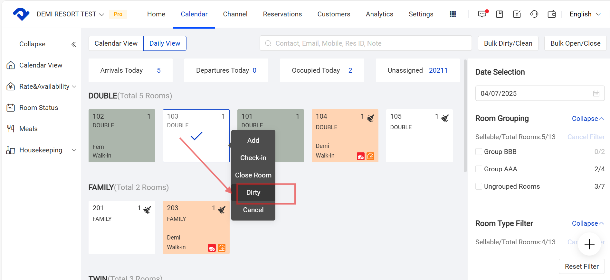Click the apps grid icon in top bar
Image resolution: width=610 pixels, height=280 pixels.
(453, 14)
